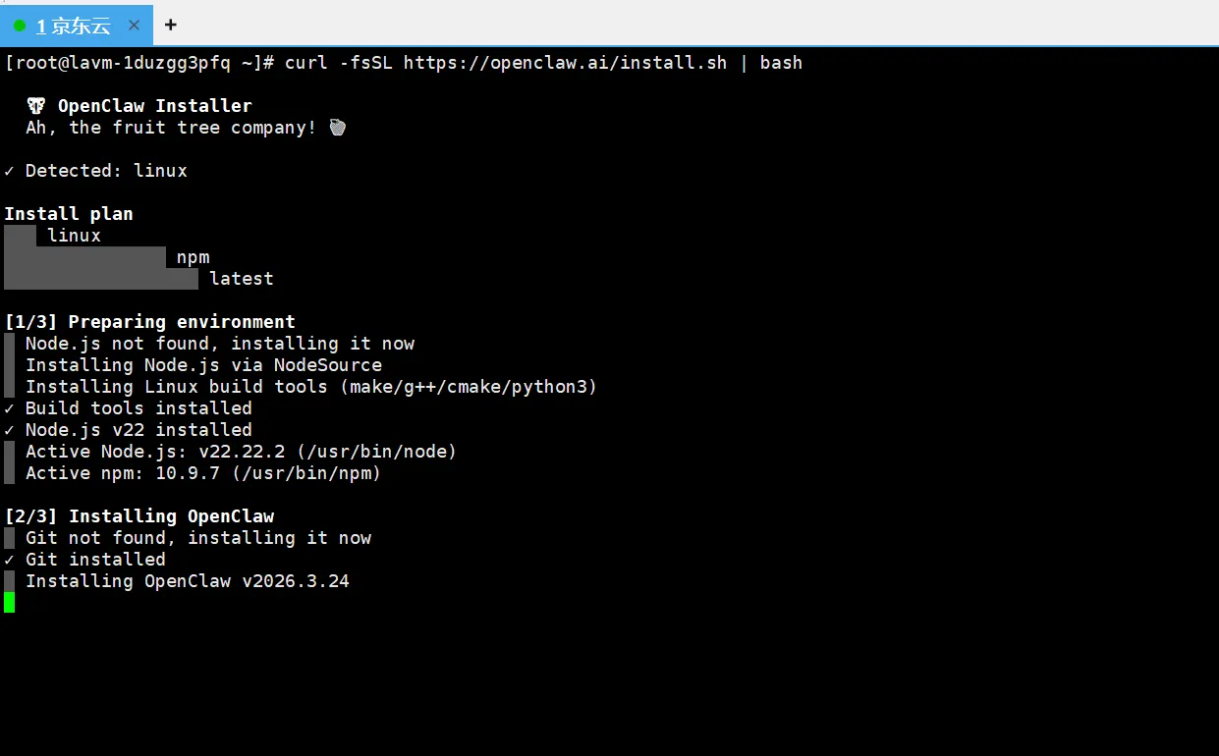The image size is (1219, 756).
Task: Click the green terminal cursor block
Action: (x=10, y=602)
